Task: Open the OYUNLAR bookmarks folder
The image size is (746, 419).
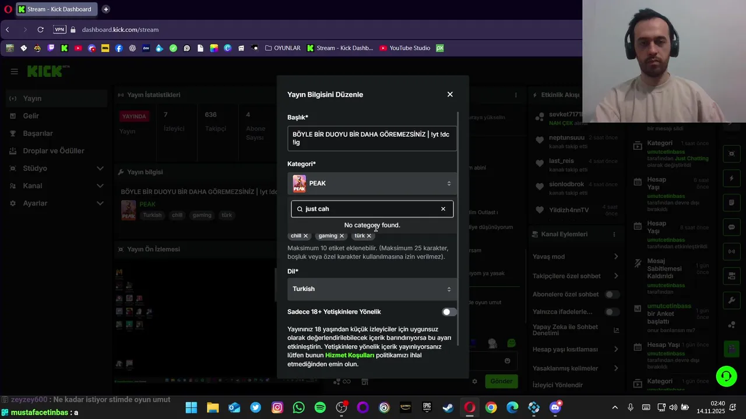Action: [x=283, y=48]
